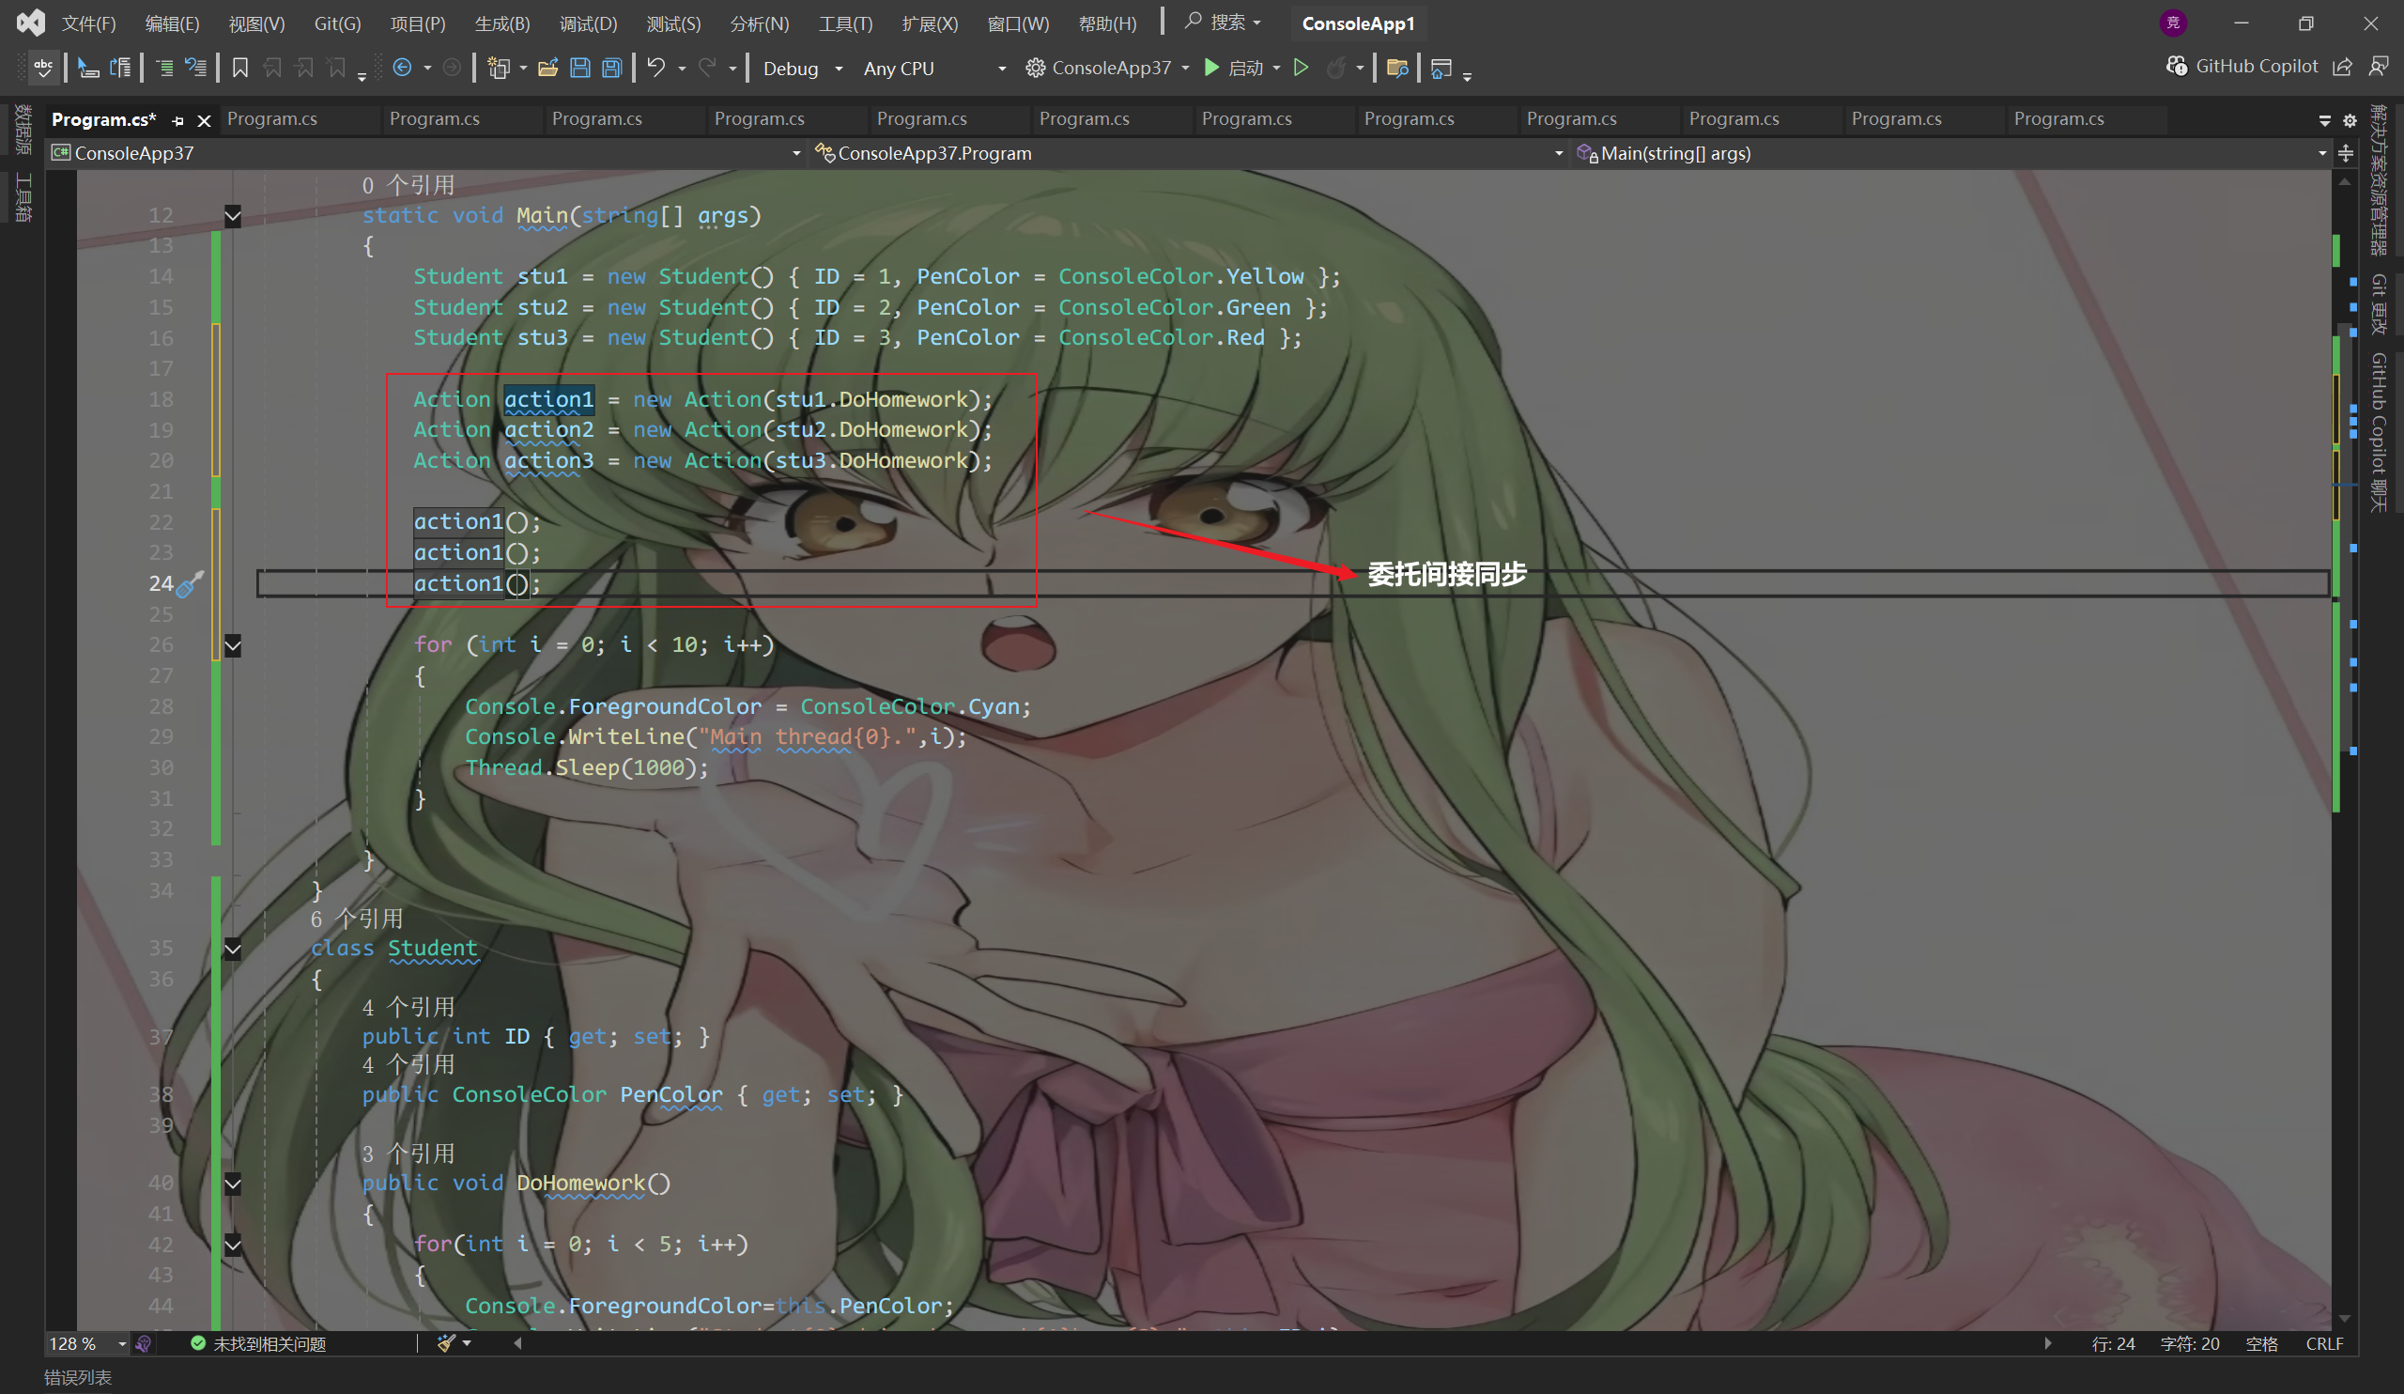Open the Any CPU platform dropdown

pos(934,69)
